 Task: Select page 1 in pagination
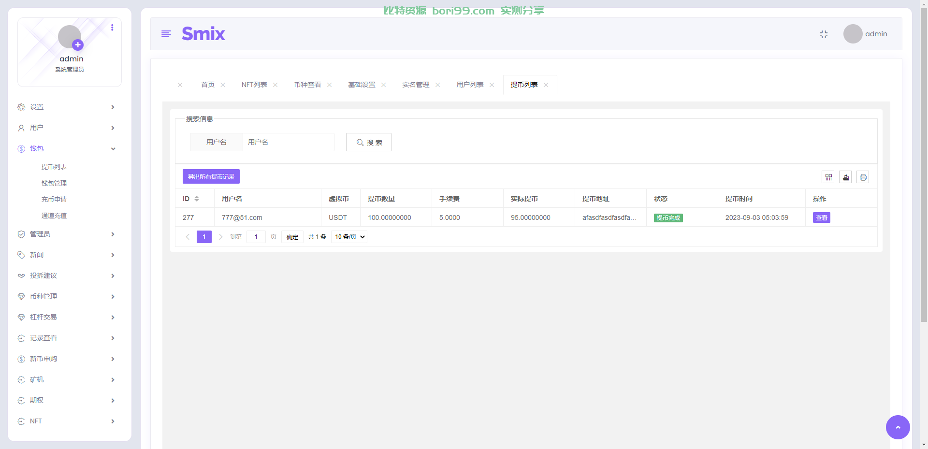tap(204, 237)
